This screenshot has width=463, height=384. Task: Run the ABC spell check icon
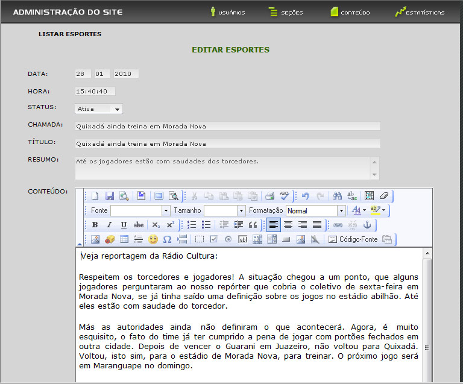tap(284, 196)
